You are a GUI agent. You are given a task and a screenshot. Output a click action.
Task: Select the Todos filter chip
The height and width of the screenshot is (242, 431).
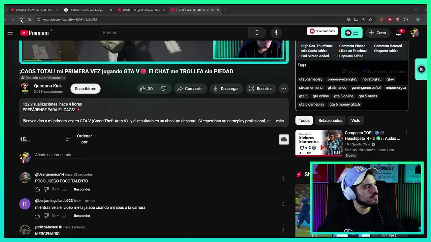[x=304, y=120]
